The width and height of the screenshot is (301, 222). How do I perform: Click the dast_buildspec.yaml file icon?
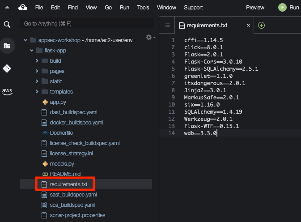click(44, 112)
